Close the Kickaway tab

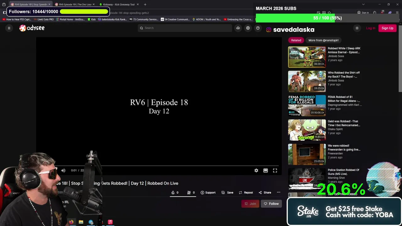click(138, 4)
